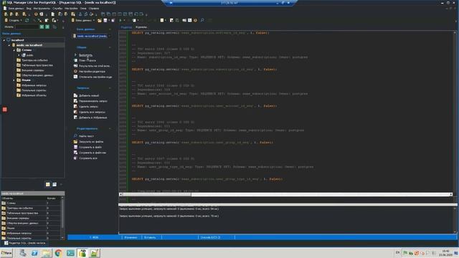The image size is (459, 258).
Task: Click Найти текст link
Action: click(86, 136)
